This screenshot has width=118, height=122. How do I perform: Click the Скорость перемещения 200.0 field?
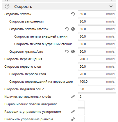point(97,59)
